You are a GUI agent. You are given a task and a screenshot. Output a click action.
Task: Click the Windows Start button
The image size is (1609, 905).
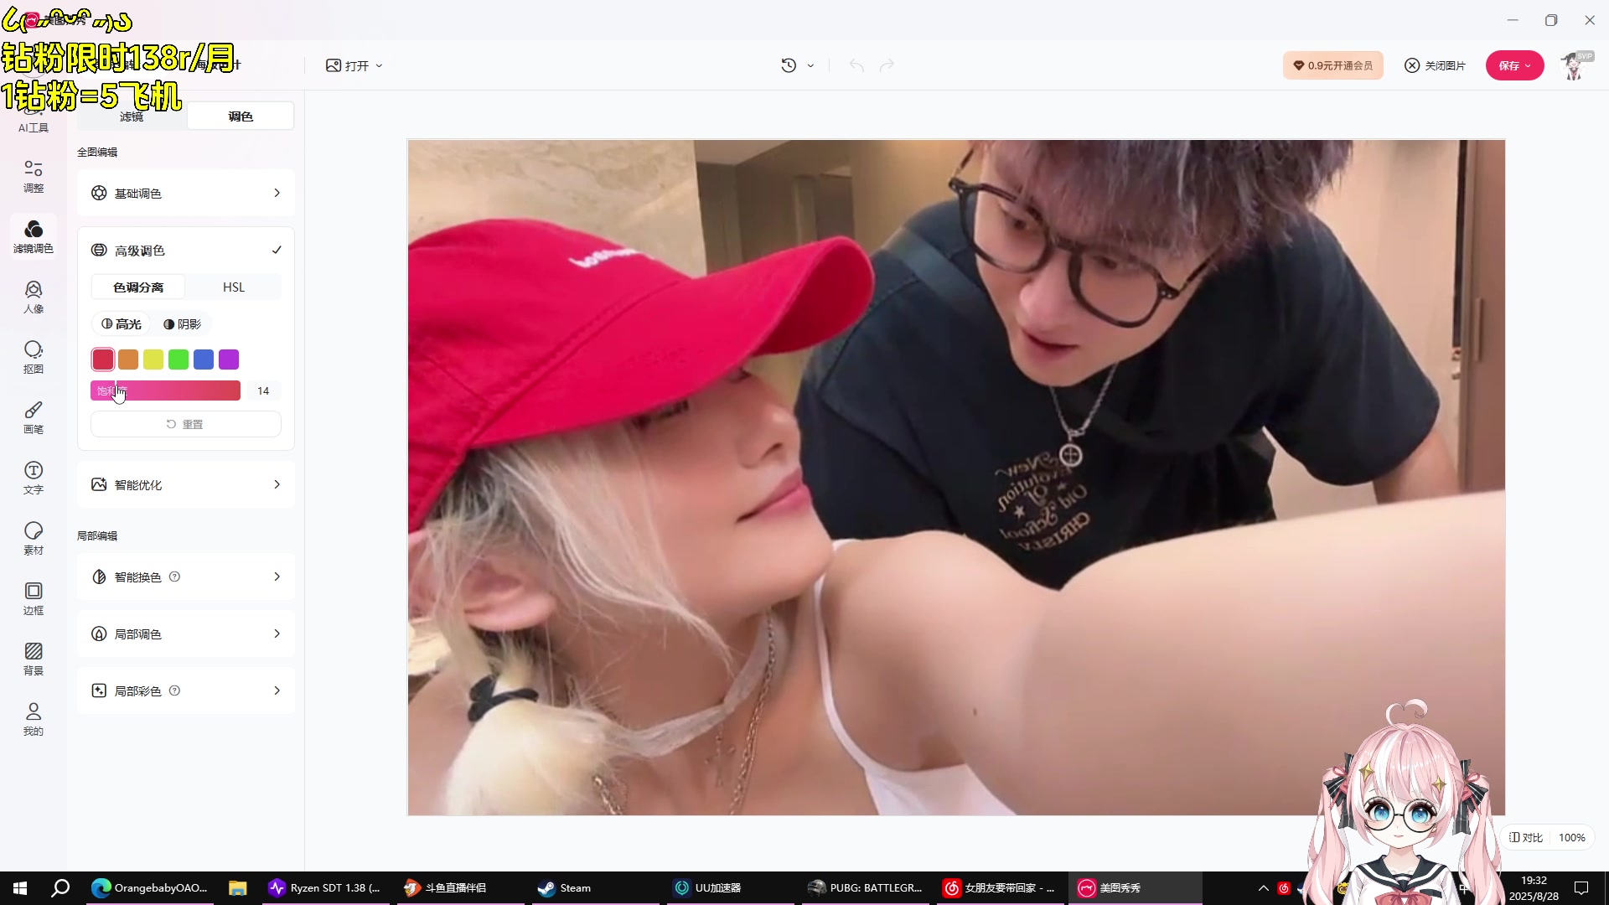[x=20, y=888]
